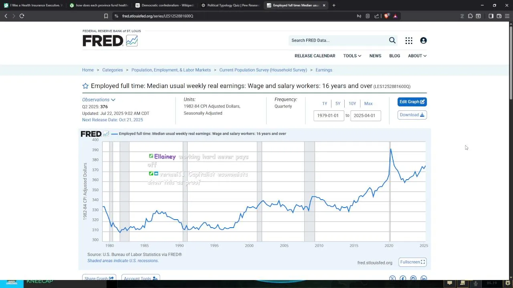Open the Earnings breadcrumb
Viewport: 513px width, 288px height.
pos(324,70)
